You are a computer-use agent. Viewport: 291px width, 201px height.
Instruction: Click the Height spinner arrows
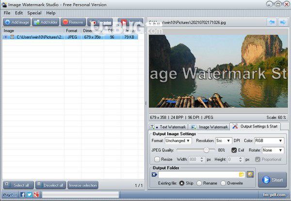click(x=241, y=159)
